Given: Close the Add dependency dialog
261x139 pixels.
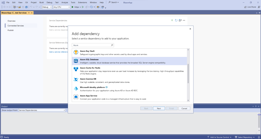Looking at the screenshot, I should pos(190,29).
